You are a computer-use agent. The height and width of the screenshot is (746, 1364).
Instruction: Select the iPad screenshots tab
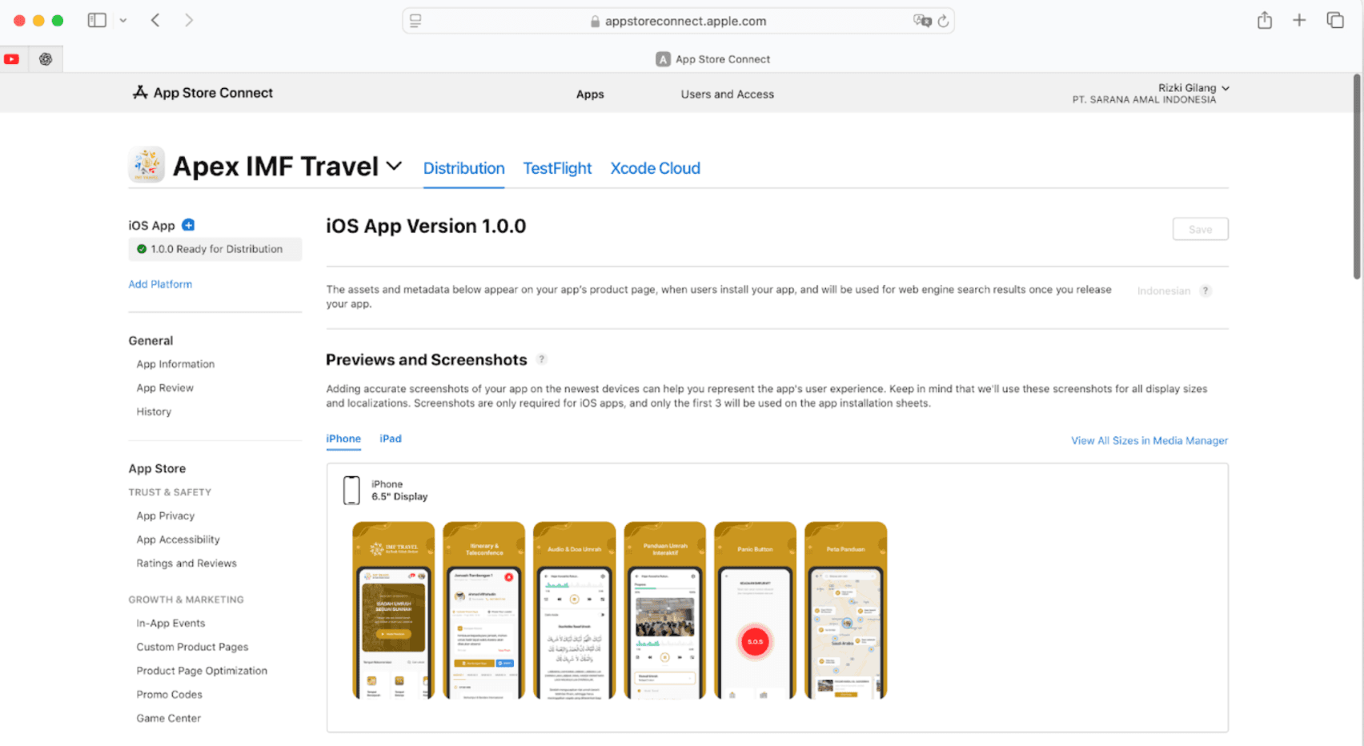391,439
